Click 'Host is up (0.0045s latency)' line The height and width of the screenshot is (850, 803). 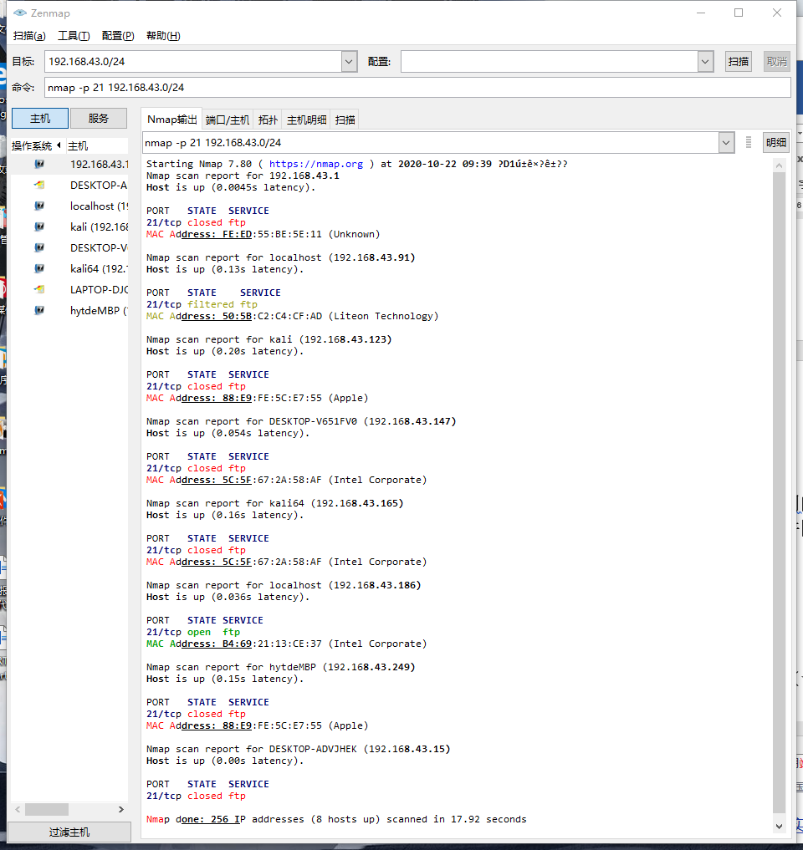231,187
